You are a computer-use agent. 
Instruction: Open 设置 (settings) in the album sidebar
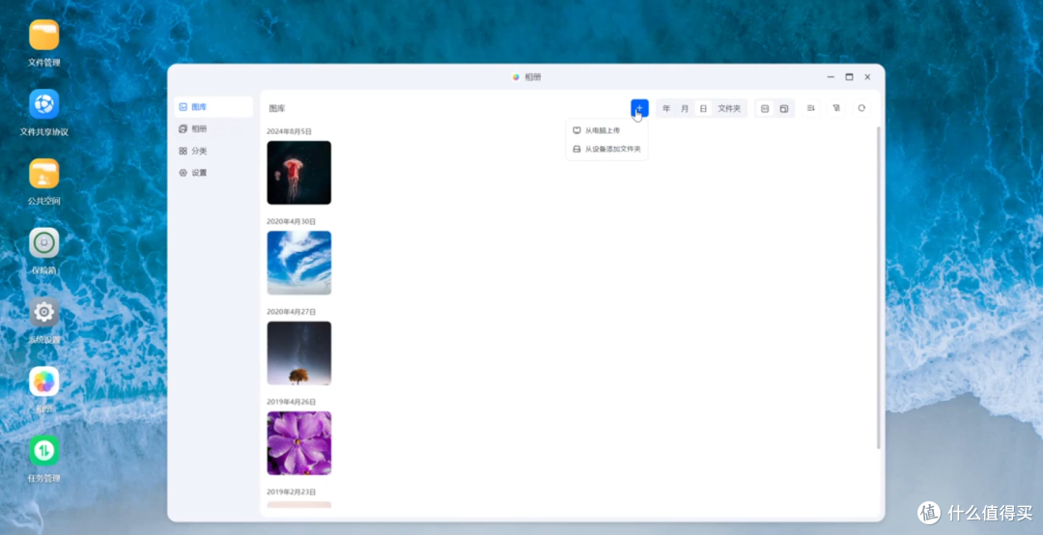pyautogui.click(x=213, y=173)
